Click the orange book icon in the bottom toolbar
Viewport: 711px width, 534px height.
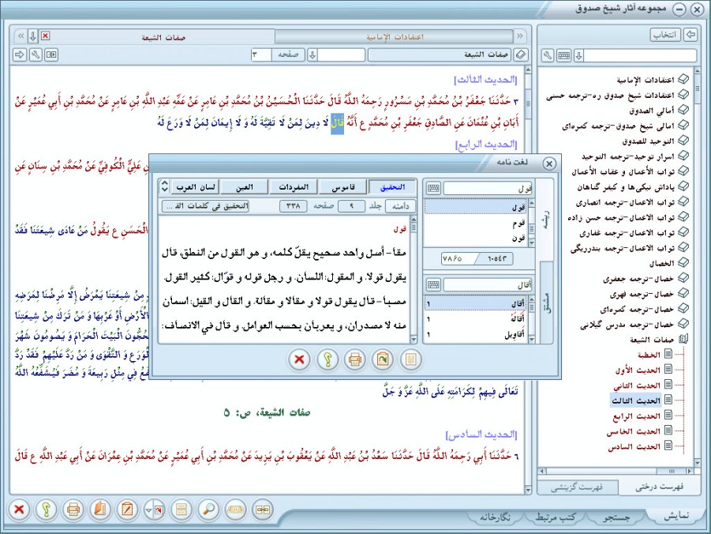point(99,510)
